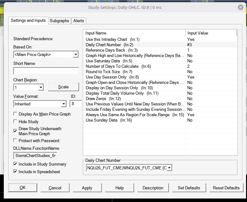Click Set Defaults button

click(x=189, y=188)
